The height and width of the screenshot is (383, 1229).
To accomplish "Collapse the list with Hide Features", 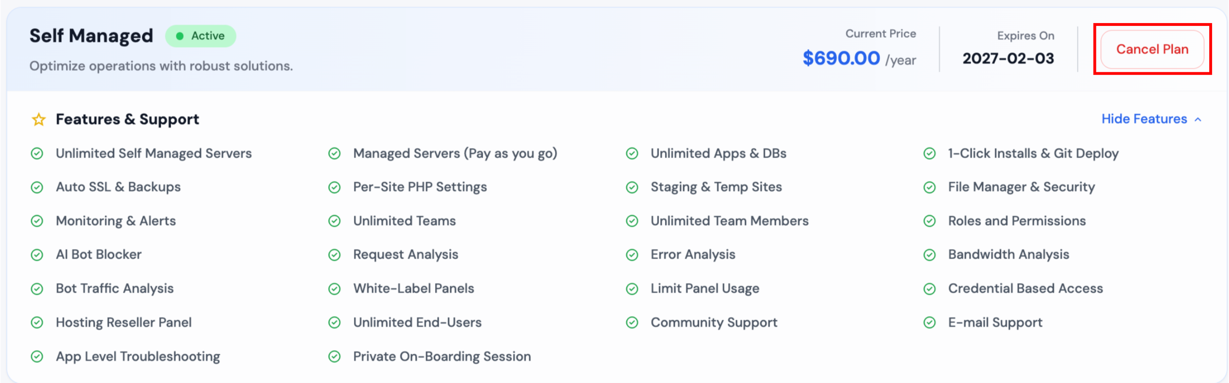I will tap(1144, 119).
